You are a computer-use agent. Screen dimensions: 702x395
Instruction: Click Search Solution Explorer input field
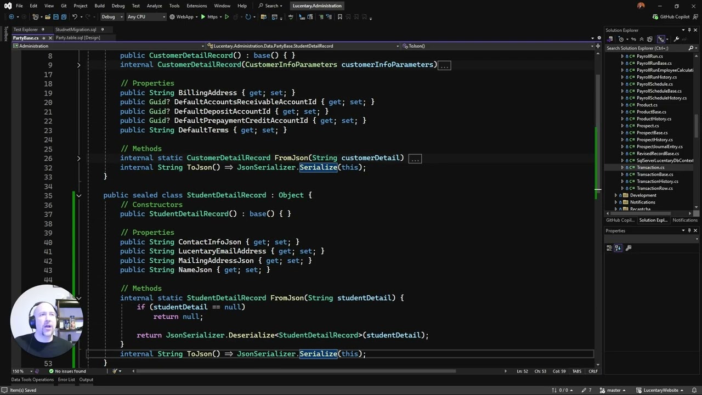(646, 48)
